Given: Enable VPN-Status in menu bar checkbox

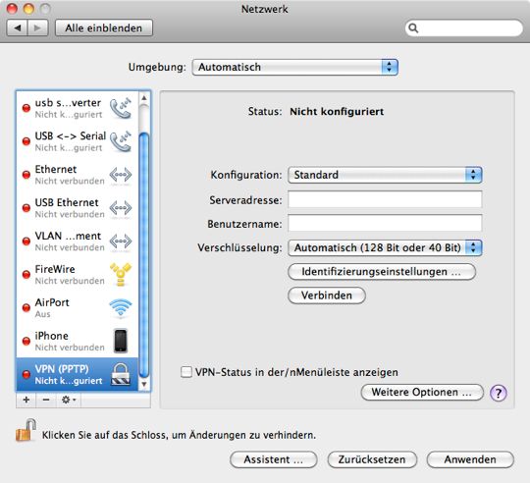Looking at the screenshot, I should point(186,372).
